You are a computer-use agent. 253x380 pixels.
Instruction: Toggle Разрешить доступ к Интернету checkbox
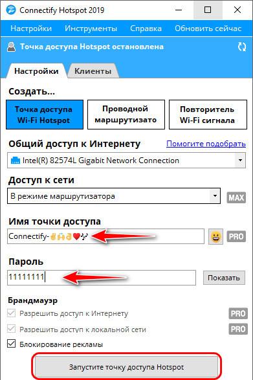pos(12,313)
